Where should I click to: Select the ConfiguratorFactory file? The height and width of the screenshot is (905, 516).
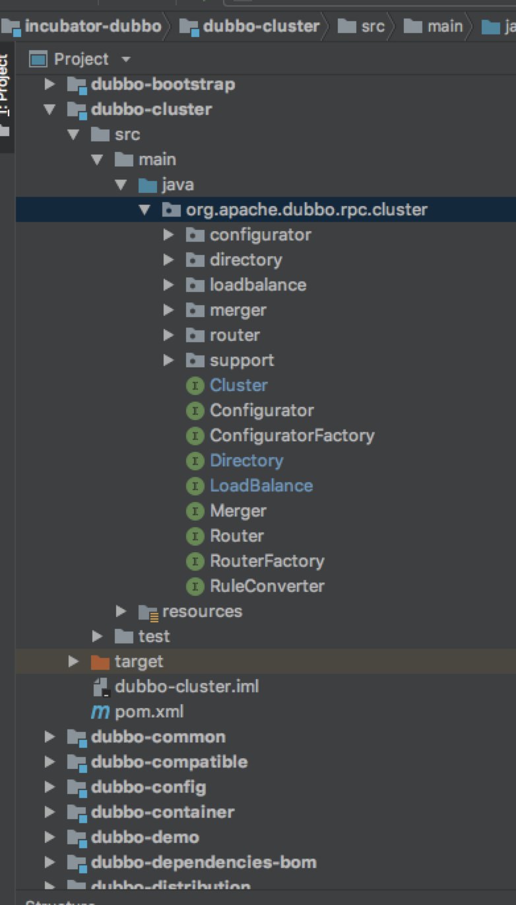[292, 436]
